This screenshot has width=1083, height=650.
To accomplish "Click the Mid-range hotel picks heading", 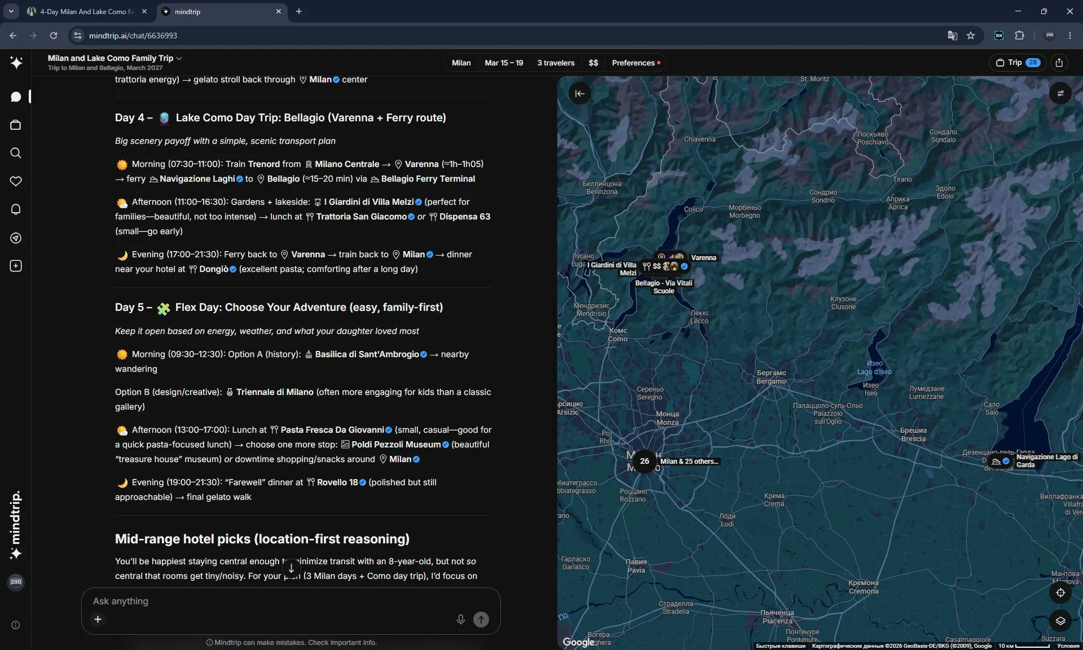I will (262, 539).
